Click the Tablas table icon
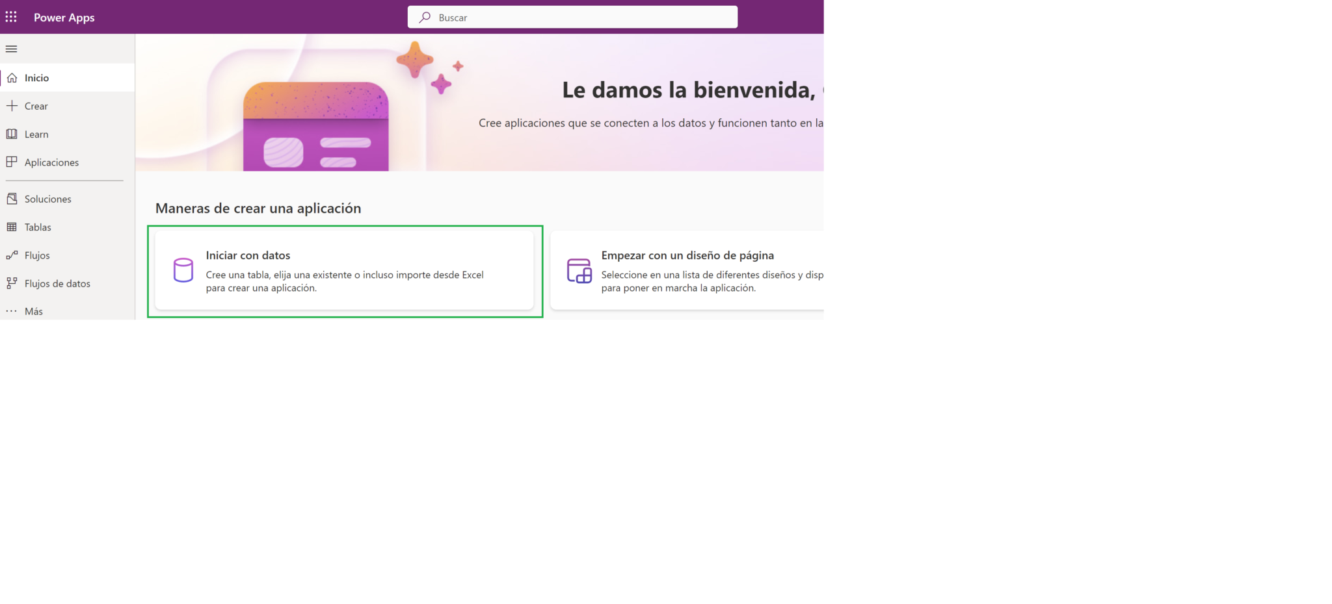1332x604 pixels. point(12,227)
